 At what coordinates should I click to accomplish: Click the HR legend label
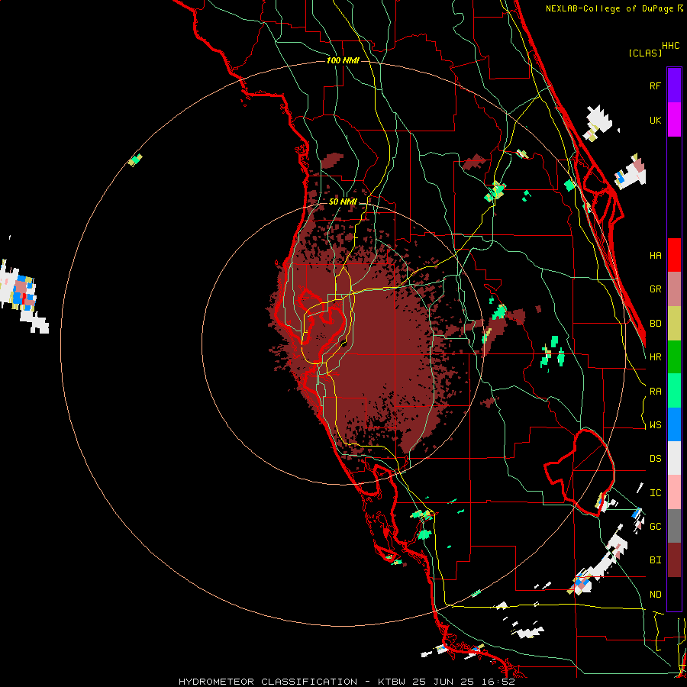(x=655, y=357)
